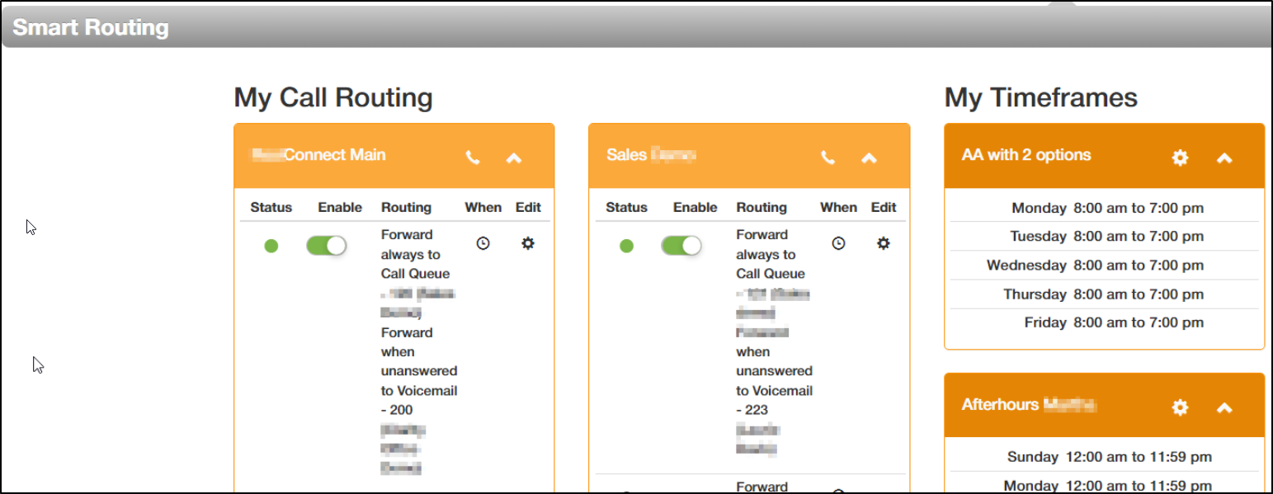Screen dimensions: 1273x494
Task: Edit Sales routing rule via gear icon
Action: (884, 243)
